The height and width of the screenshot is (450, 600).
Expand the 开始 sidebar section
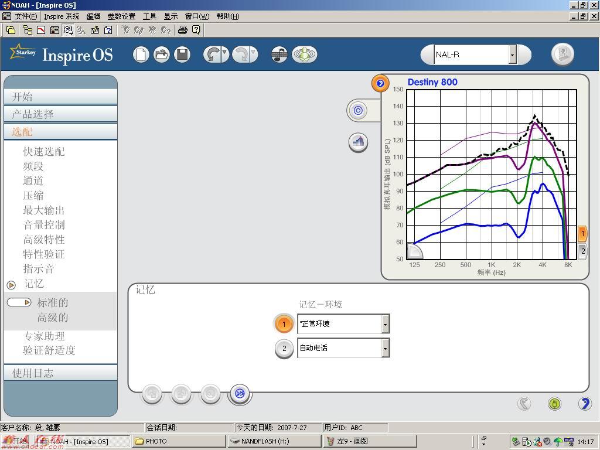60,97
